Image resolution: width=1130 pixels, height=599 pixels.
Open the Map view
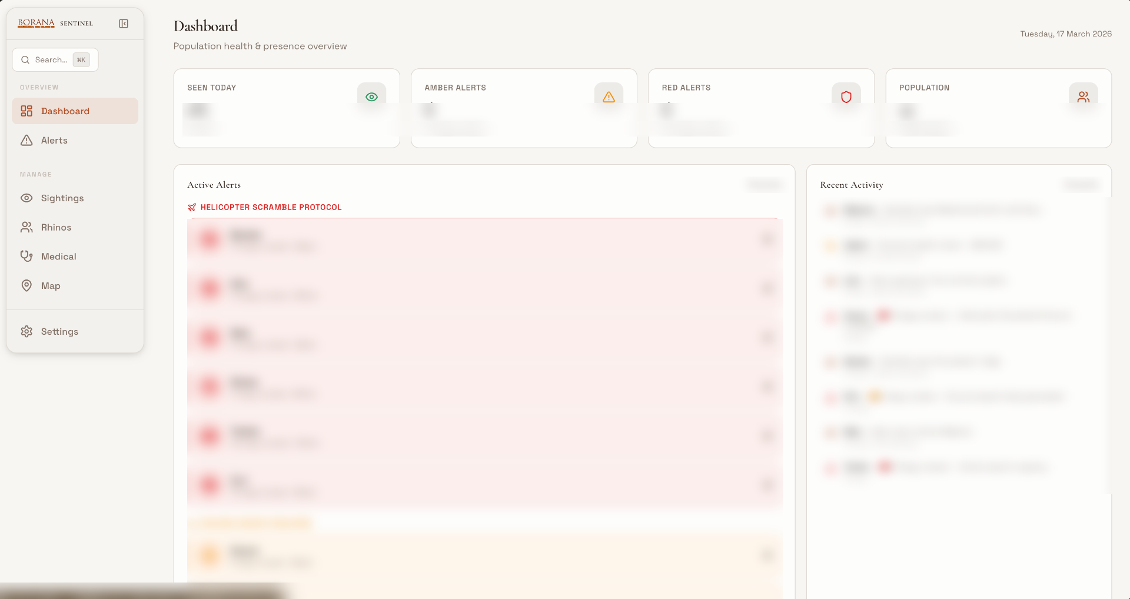(75, 285)
